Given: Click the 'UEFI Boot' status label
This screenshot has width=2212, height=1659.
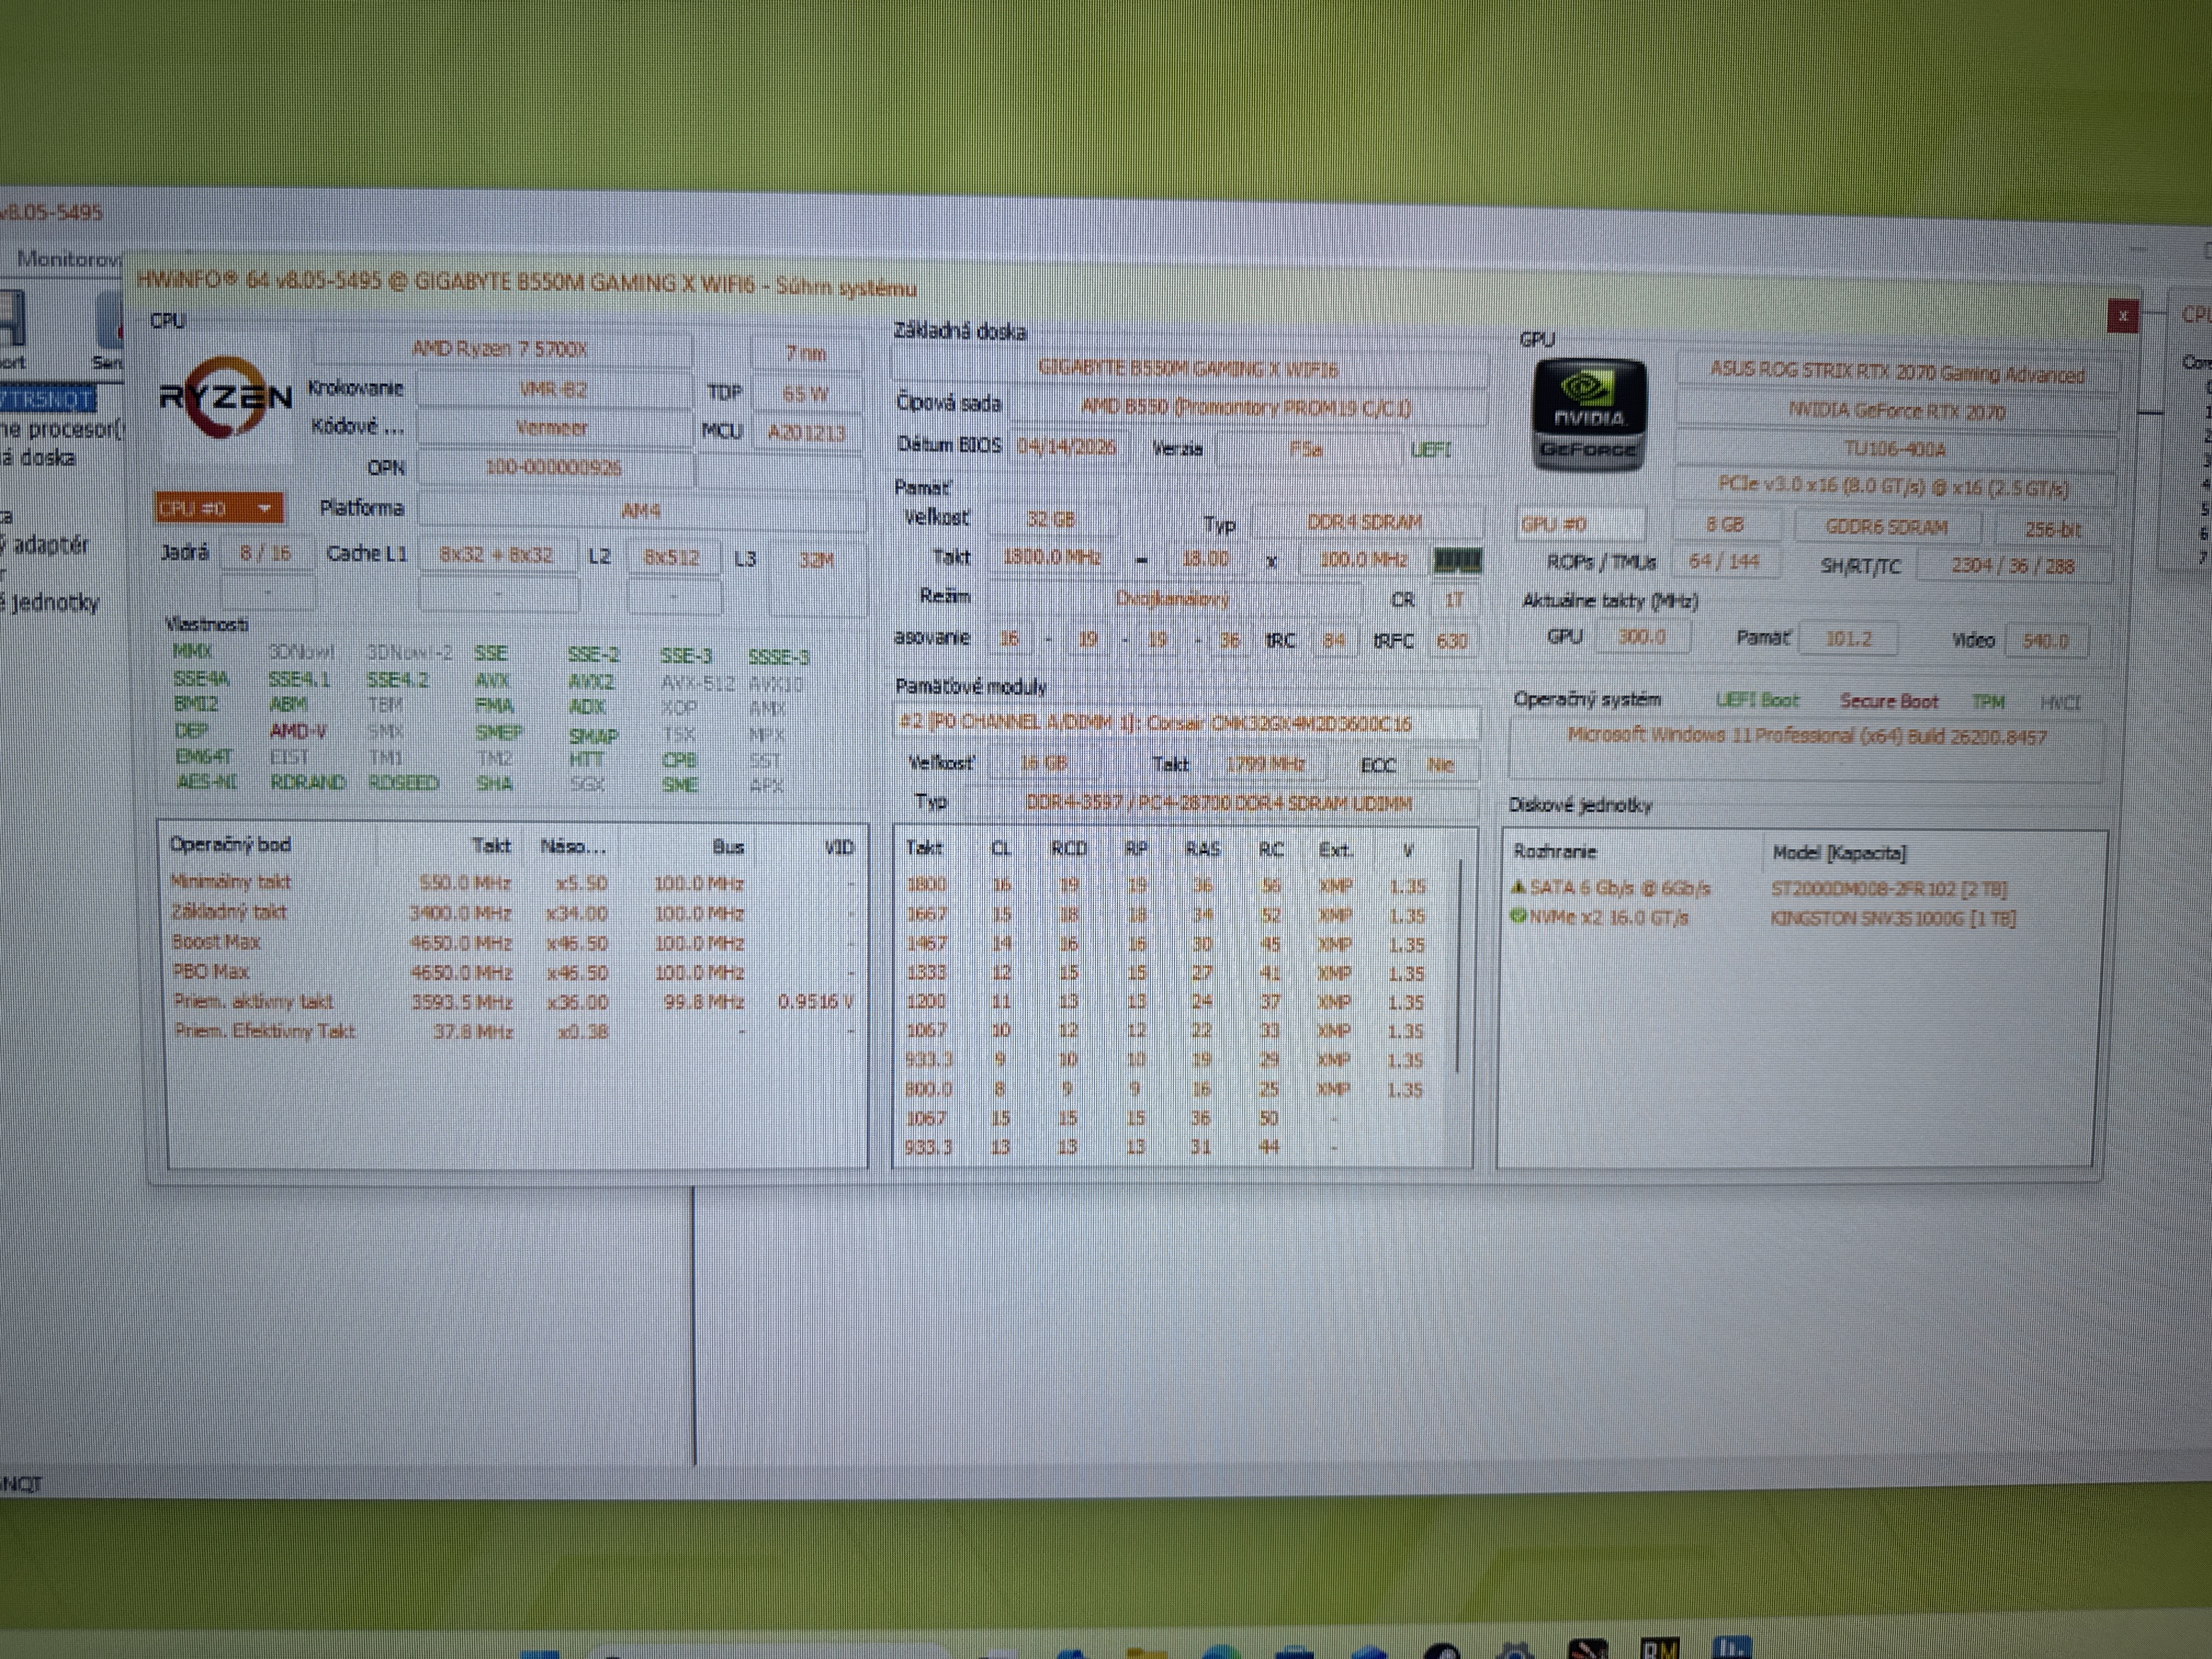Looking at the screenshot, I should pos(1757,700).
